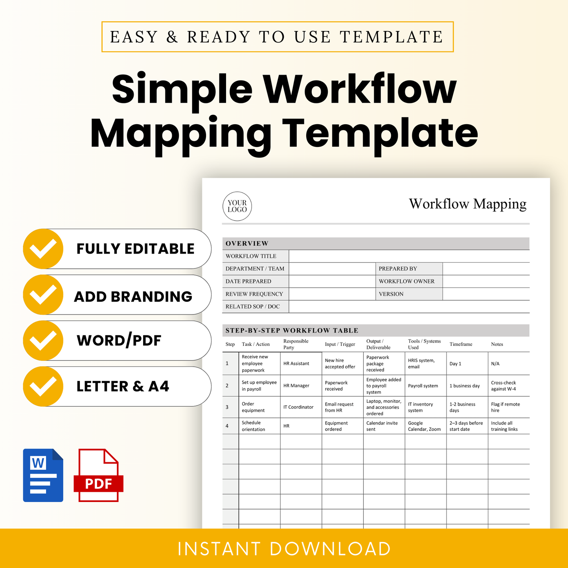Click the Workflow Mapping document title
The width and height of the screenshot is (568, 568).
click(x=468, y=204)
